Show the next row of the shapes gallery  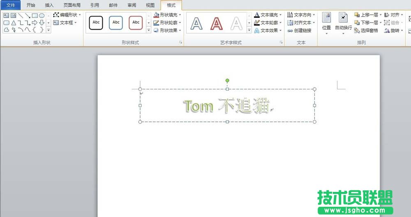point(48,23)
